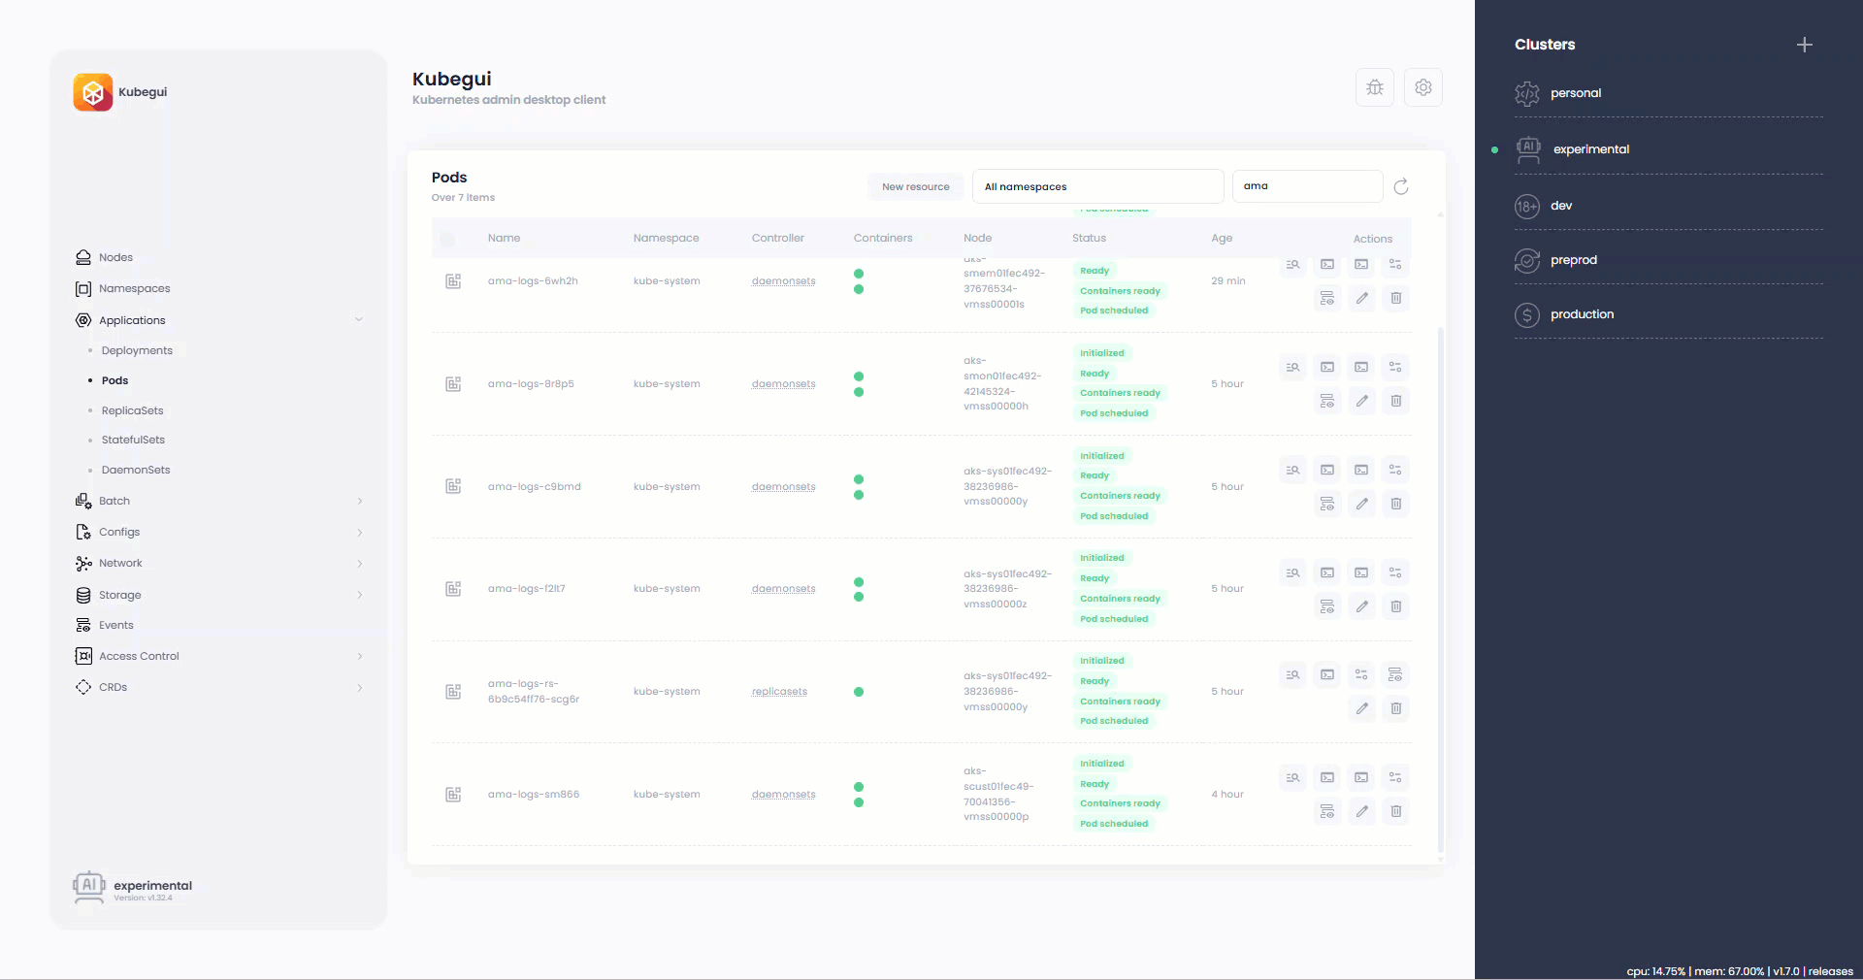1863x980 pixels.
Task: Go to Deployments in the sidebar
Action: (x=137, y=350)
